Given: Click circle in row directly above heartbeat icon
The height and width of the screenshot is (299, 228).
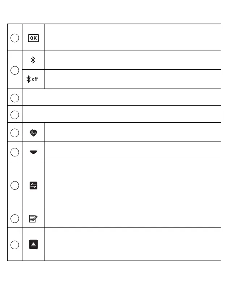Looking at the screenshot, I should (15, 115).
